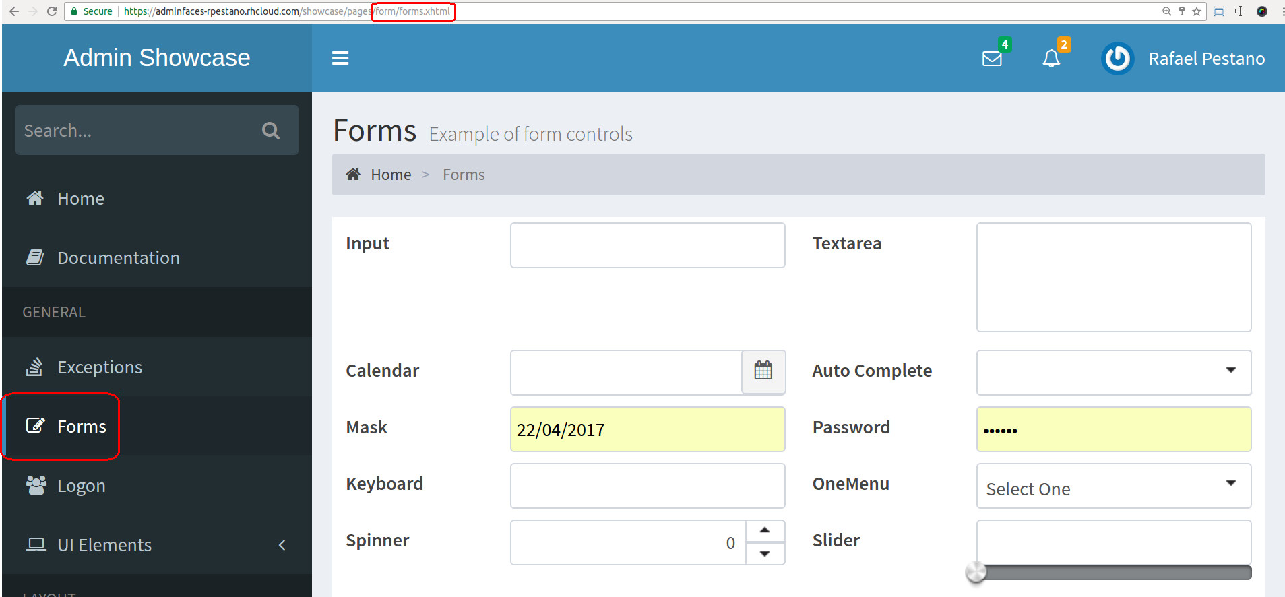The height and width of the screenshot is (597, 1285).
Task: Bookmark the page with the star icon
Action: [x=1197, y=11]
